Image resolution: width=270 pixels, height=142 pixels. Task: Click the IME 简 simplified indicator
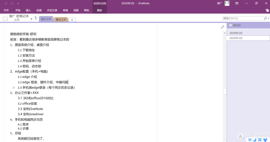click(x=260, y=140)
